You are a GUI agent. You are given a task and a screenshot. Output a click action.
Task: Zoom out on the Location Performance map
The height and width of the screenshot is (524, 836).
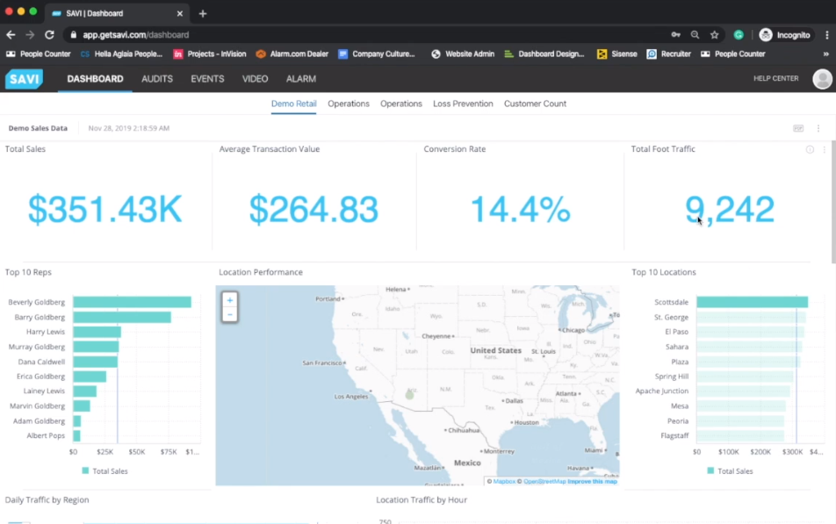click(230, 314)
